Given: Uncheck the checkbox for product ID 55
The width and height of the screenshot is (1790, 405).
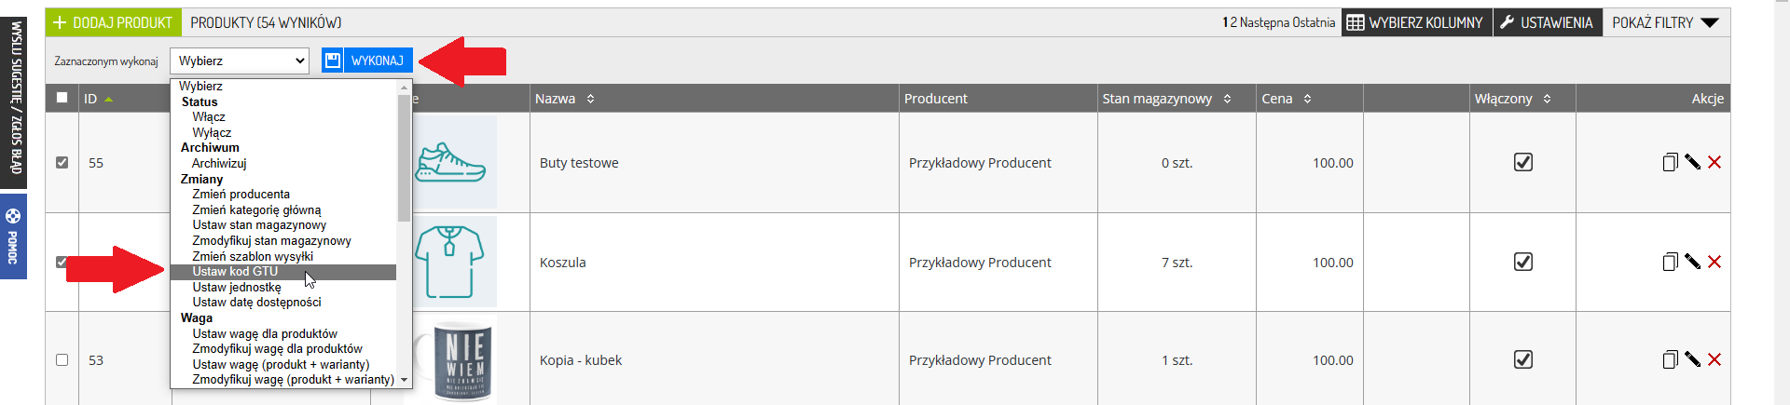Looking at the screenshot, I should click(x=62, y=162).
